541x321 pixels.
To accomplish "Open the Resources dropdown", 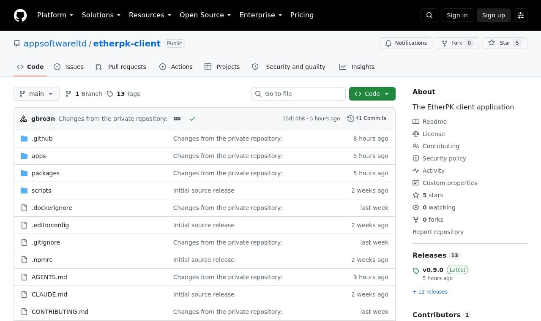I will pyautogui.click(x=150, y=15).
